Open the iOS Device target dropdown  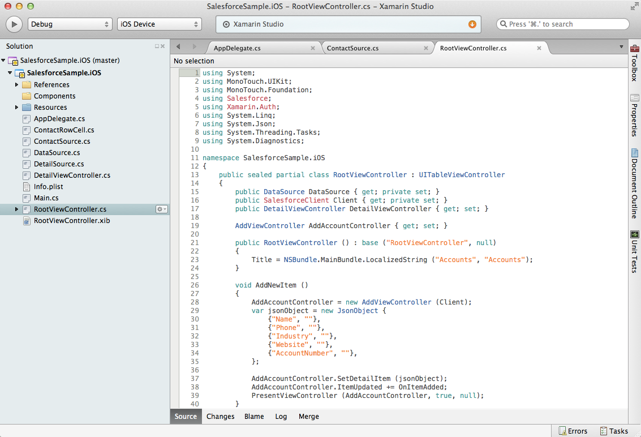tap(160, 24)
